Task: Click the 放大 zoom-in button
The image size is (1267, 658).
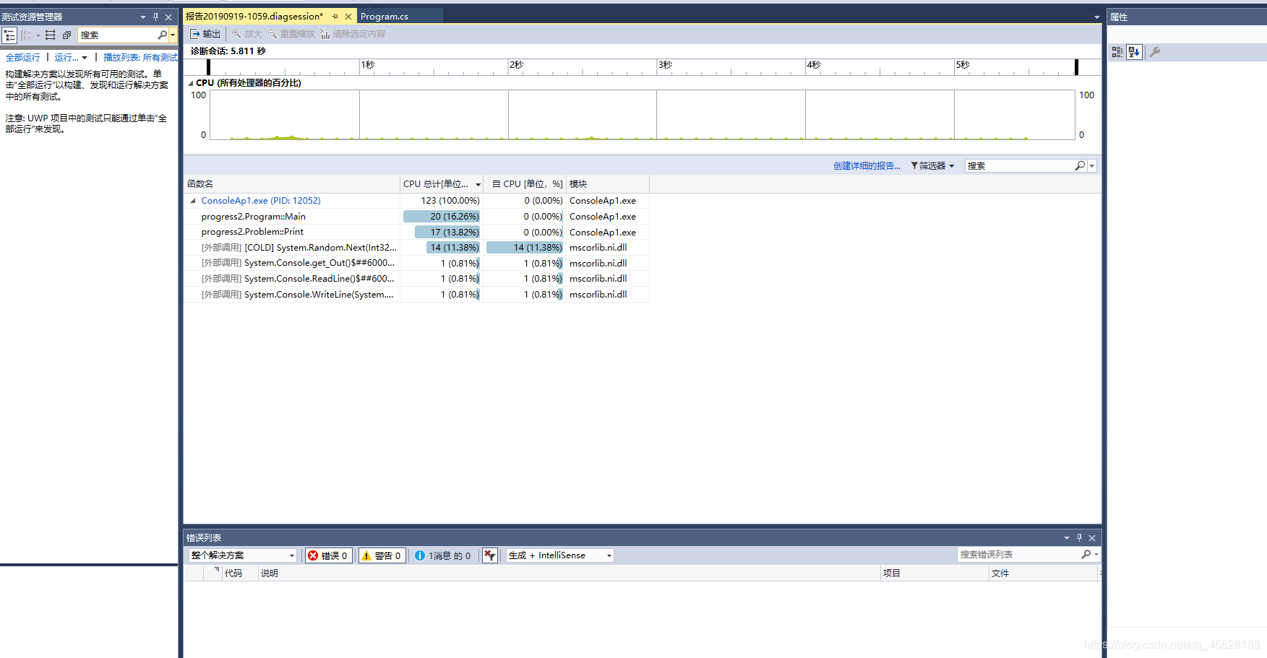Action: [x=246, y=34]
